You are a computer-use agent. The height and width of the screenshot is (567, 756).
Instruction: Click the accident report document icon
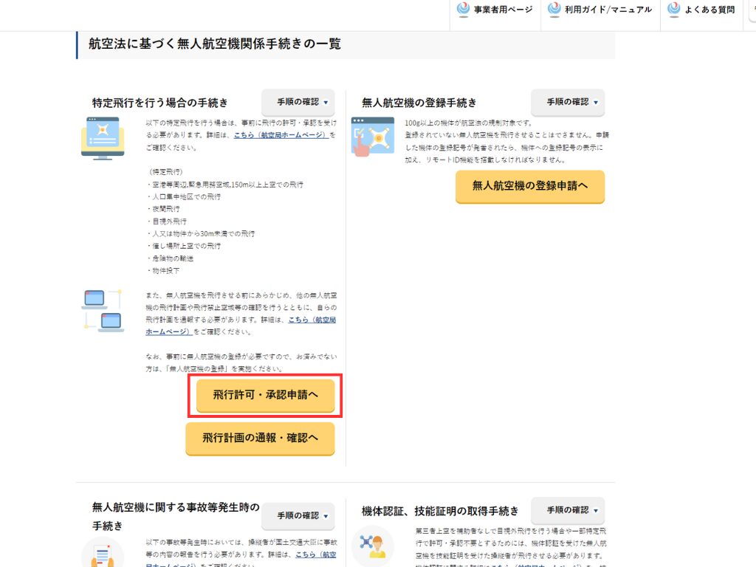click(x=103, y=552)
